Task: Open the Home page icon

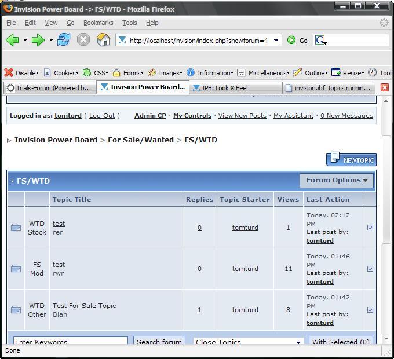Action: pyautogui.click(x=104, y=40)
